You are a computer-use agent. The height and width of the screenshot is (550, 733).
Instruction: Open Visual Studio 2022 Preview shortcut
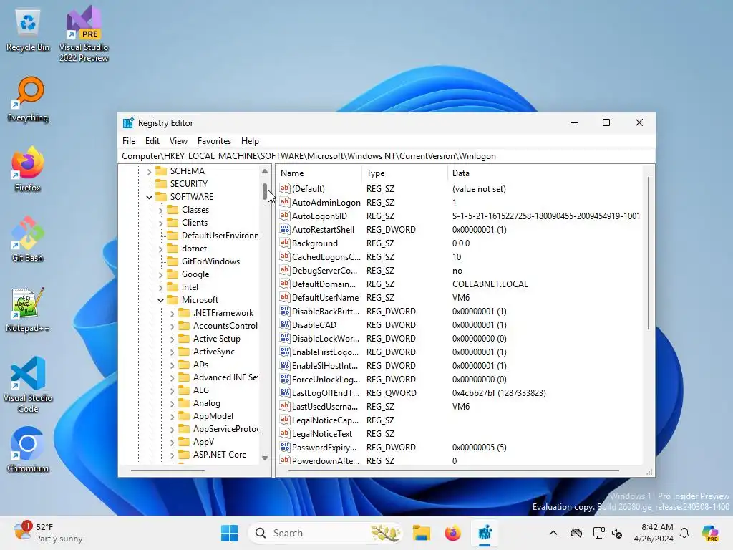click(x=84, y=34)
